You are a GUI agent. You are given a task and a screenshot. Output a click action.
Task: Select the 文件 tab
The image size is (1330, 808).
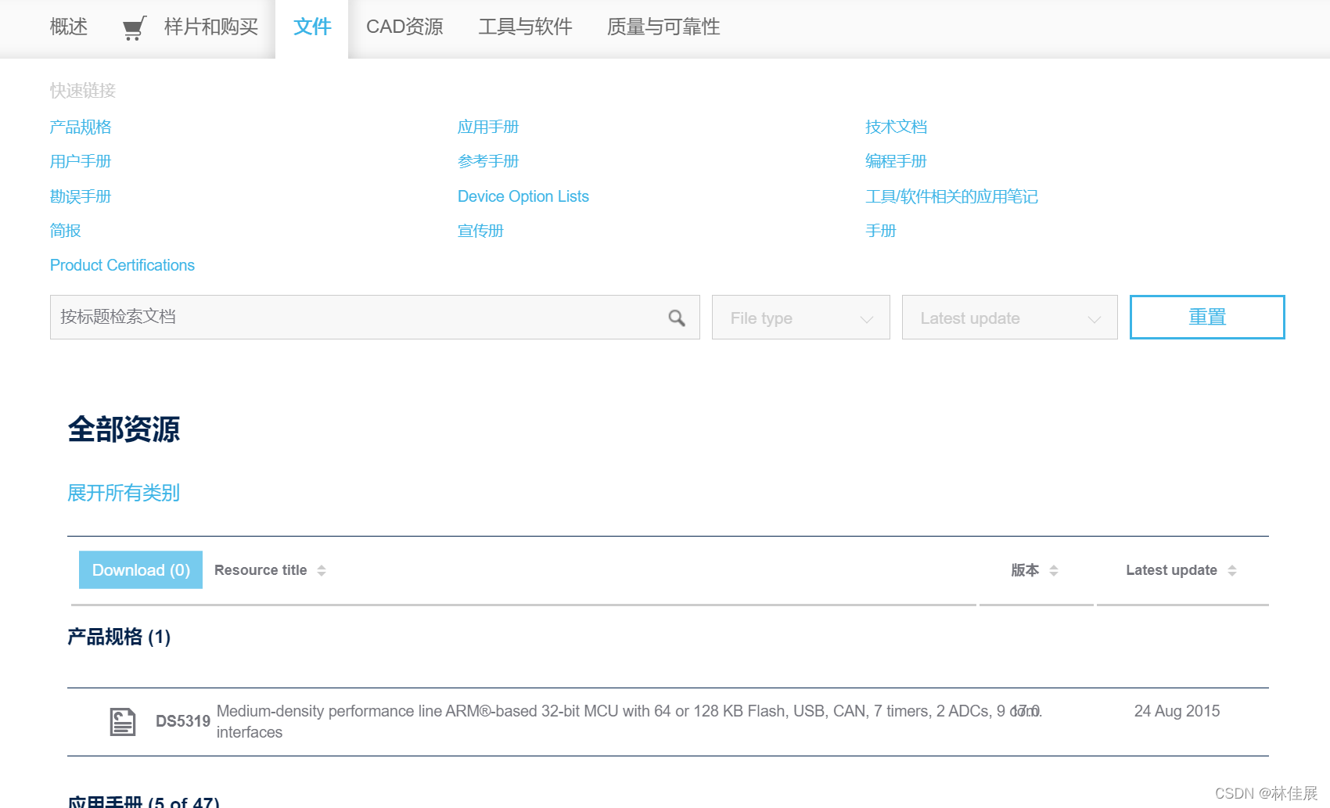point(312,27)
